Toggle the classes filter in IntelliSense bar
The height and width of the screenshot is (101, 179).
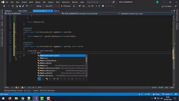(x=47, y=79)
